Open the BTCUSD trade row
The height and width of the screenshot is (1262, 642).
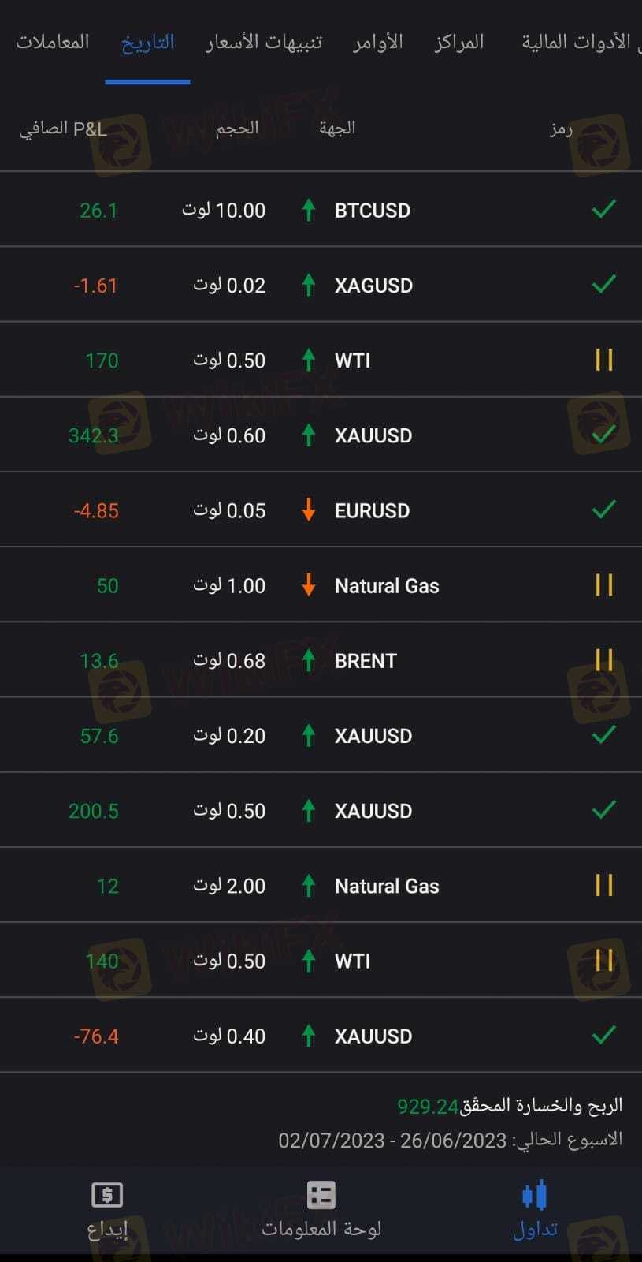pyautogui.click(x=372, y=211)
